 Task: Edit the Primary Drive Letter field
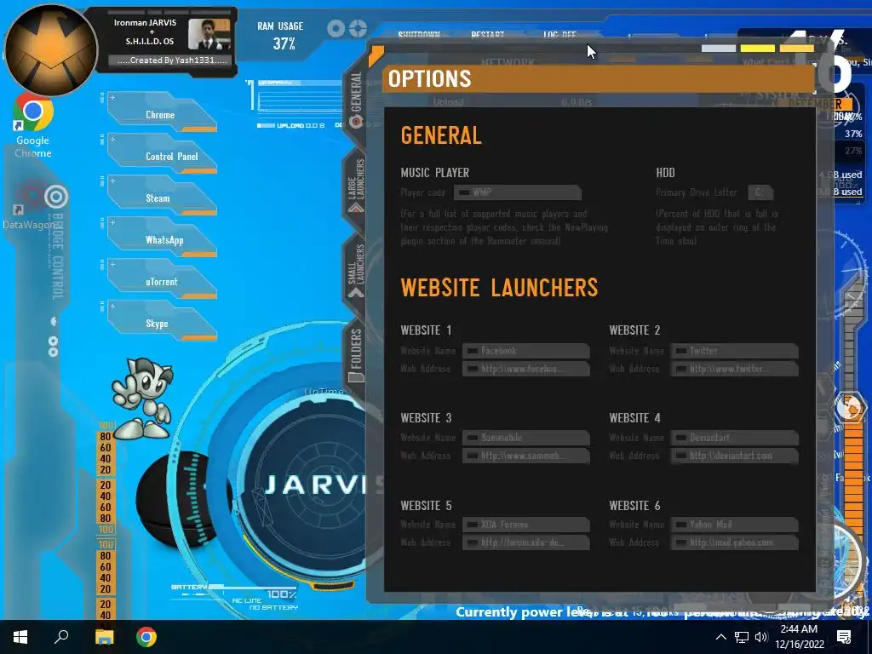coord(760,192)
